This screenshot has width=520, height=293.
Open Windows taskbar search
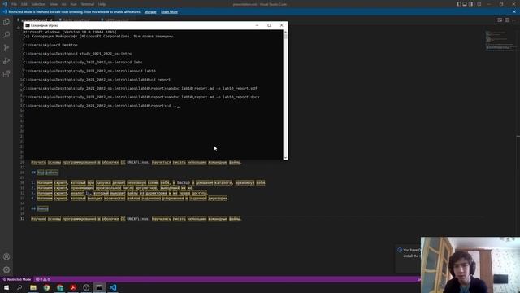[x=19, y=287]
